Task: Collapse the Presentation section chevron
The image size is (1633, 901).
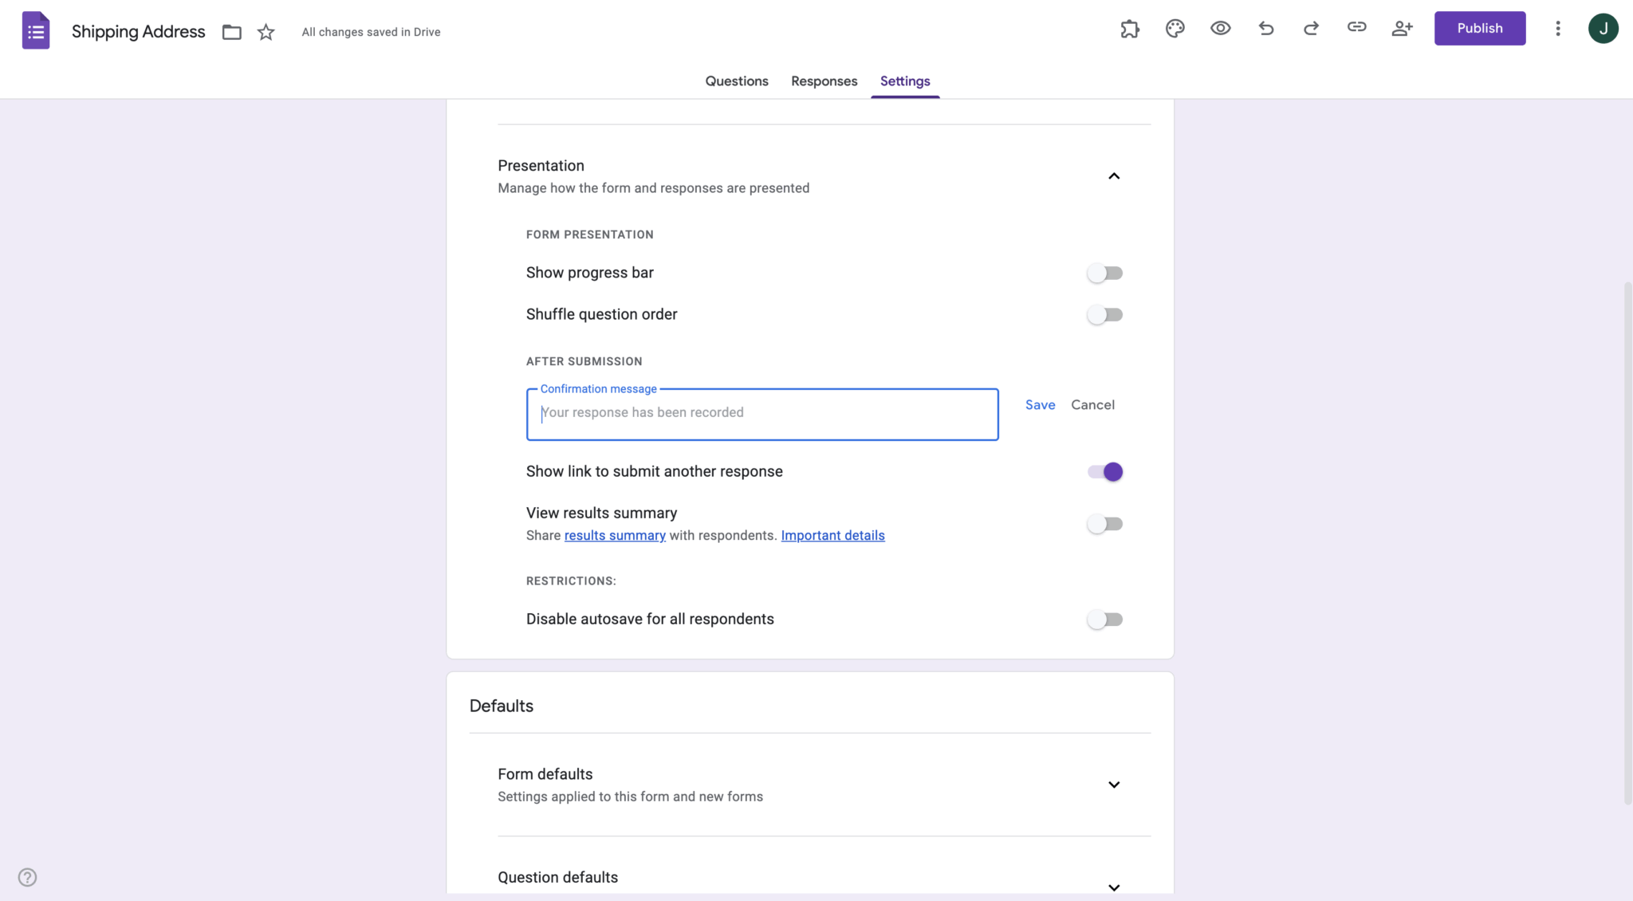Action: coord(1114,175)
